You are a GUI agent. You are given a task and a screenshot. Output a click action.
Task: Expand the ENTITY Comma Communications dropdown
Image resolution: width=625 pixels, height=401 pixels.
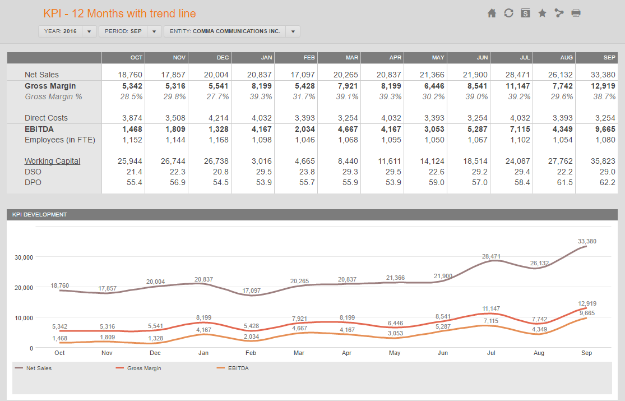coord(293,31)
